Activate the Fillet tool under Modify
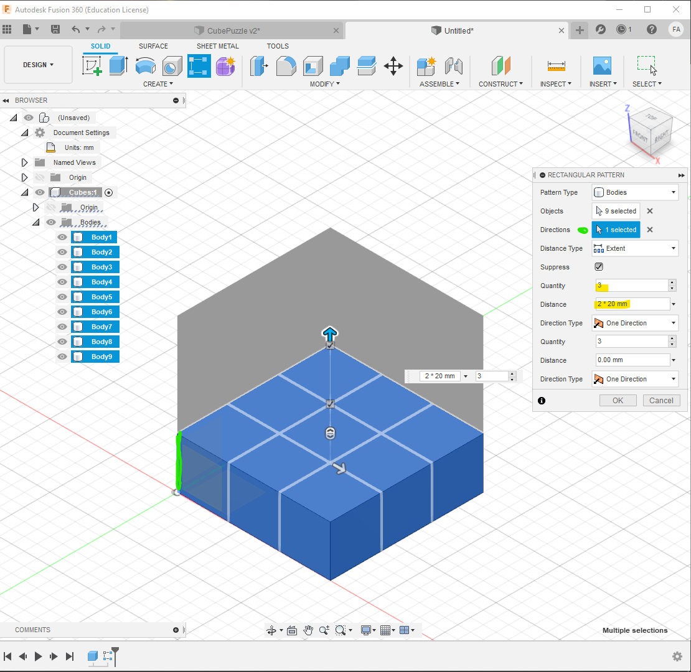The image size is (691, 672). click(286, 67)
